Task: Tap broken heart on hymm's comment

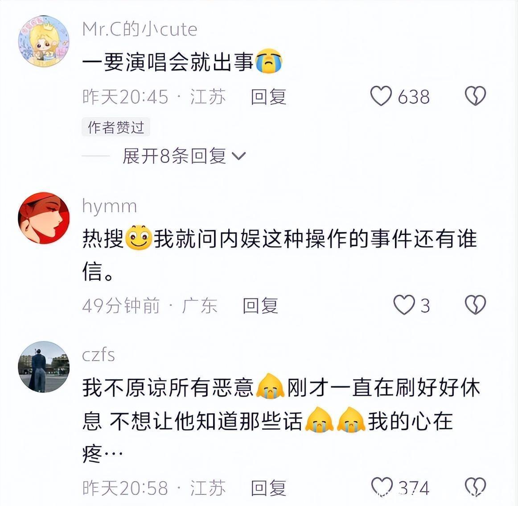Action: 475,305
